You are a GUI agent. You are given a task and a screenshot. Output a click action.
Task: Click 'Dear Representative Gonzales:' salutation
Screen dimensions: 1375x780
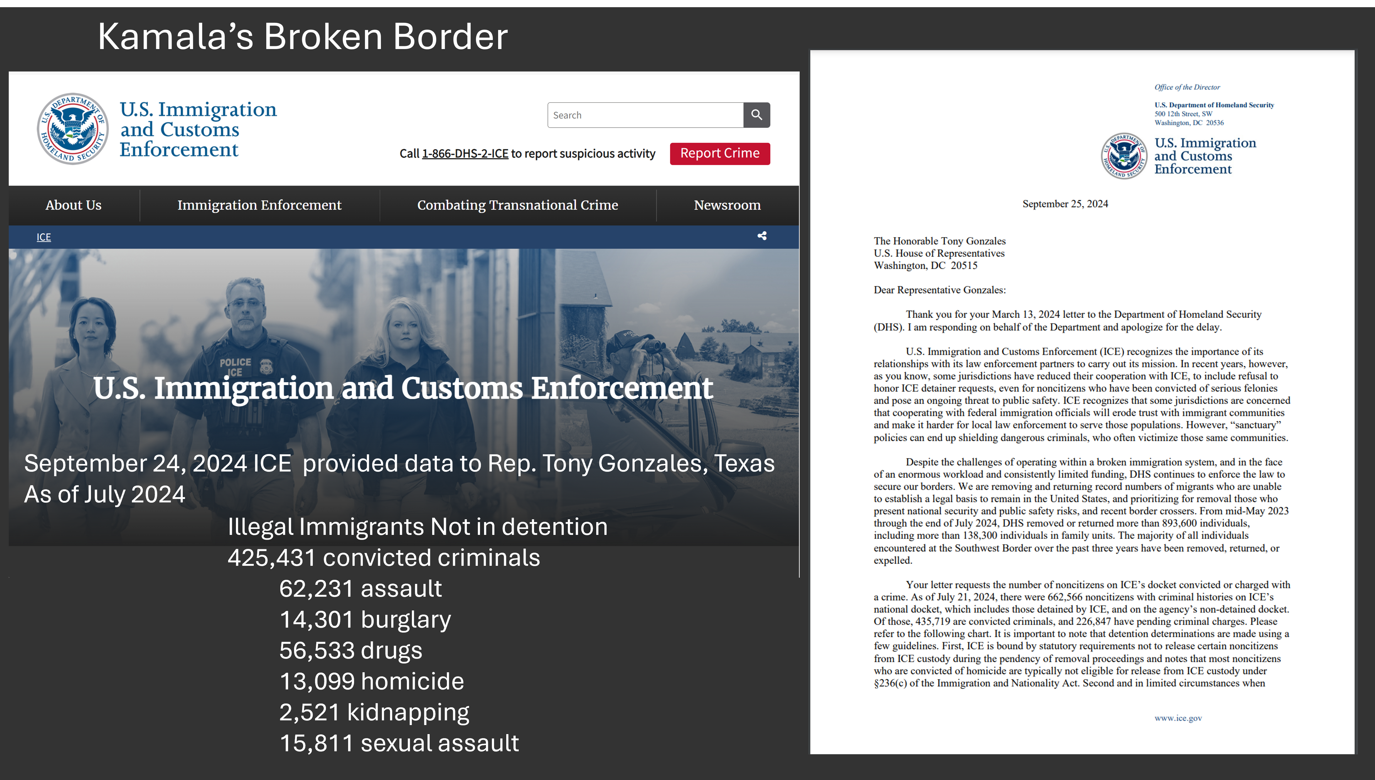[x=940, y=290]
